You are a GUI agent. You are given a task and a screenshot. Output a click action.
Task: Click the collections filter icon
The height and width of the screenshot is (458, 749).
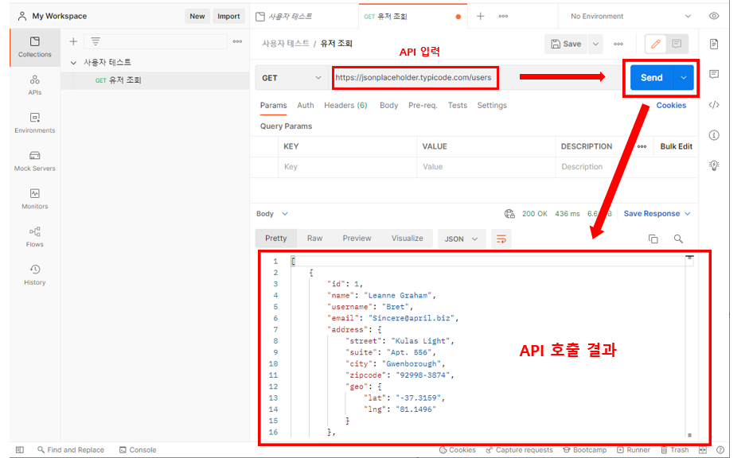pos(96,41)
